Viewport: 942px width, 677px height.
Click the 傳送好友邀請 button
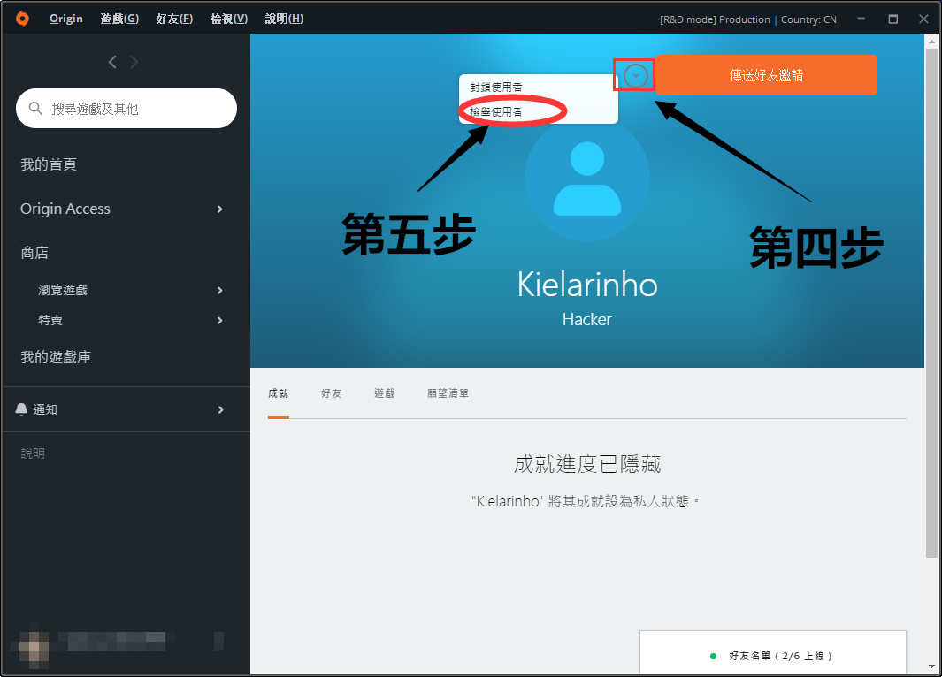coord(767,75)
